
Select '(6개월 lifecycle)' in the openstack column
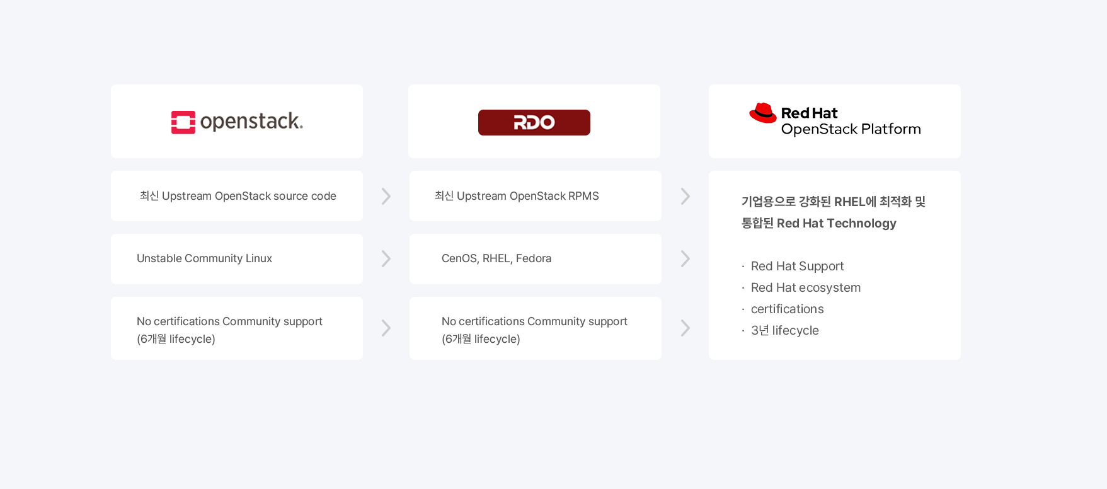point(176,339)
